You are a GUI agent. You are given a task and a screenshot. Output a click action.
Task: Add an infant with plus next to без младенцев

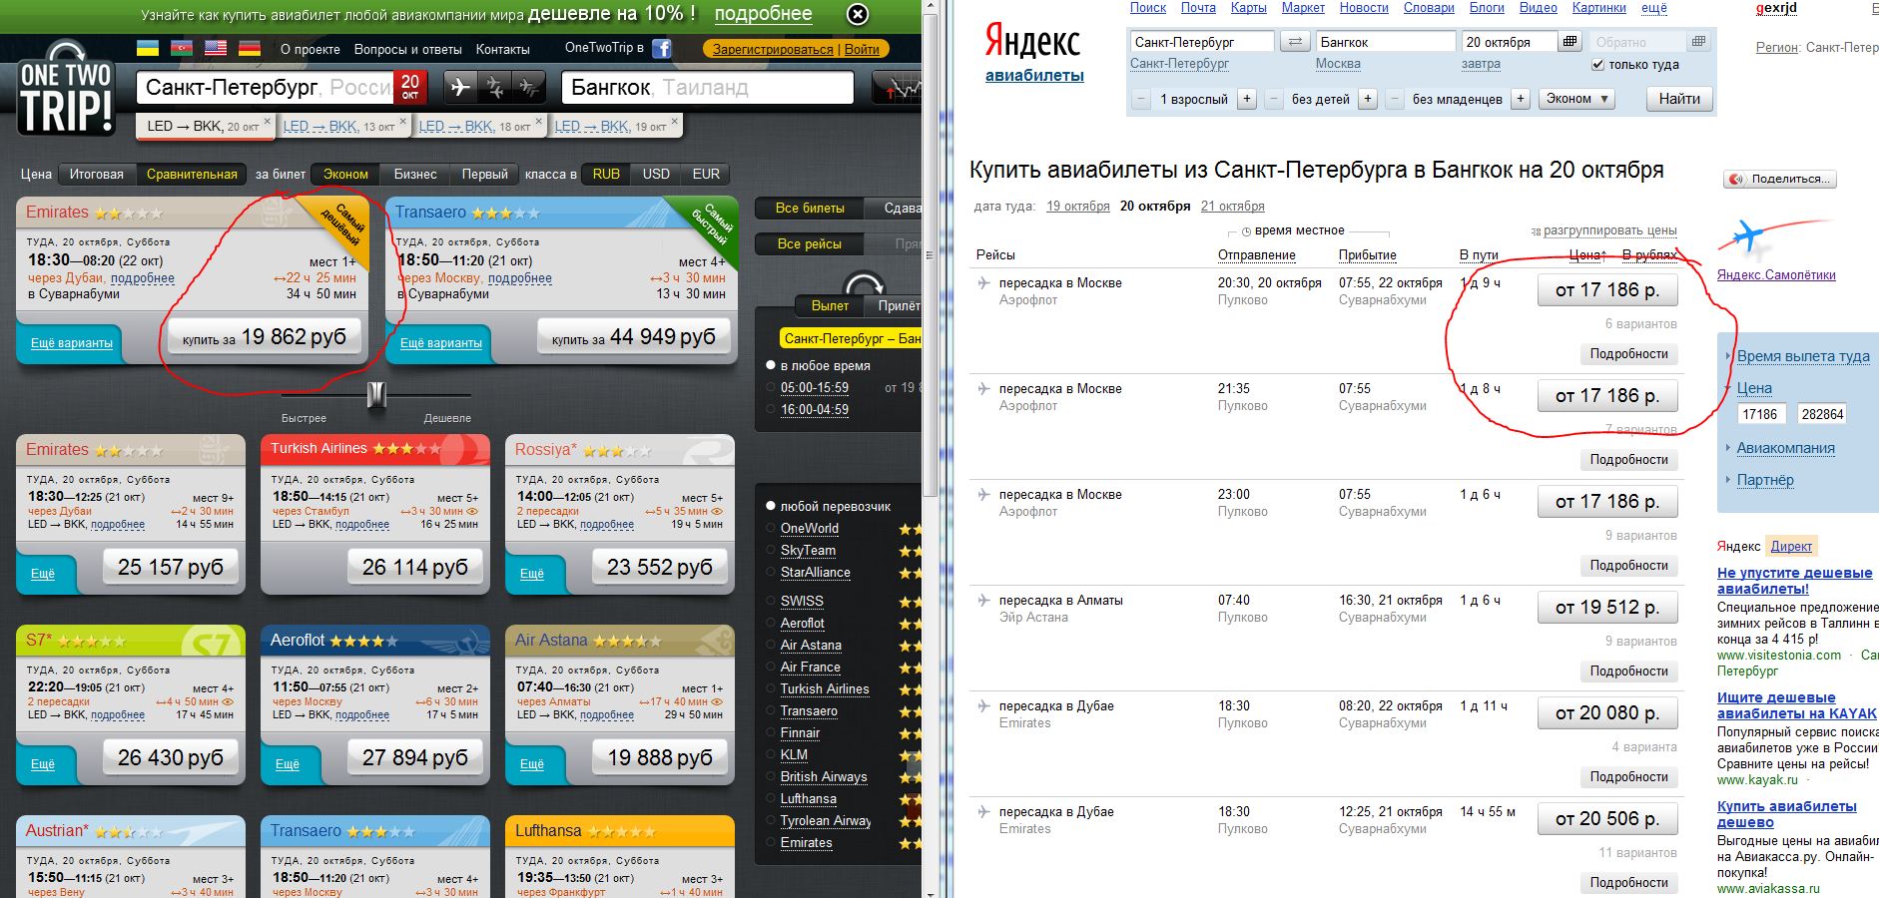(1520, 99)
